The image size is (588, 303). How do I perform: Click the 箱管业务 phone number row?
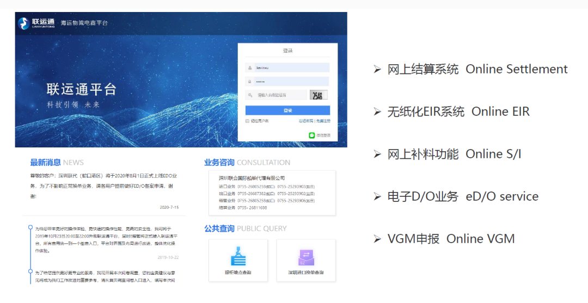267,201
